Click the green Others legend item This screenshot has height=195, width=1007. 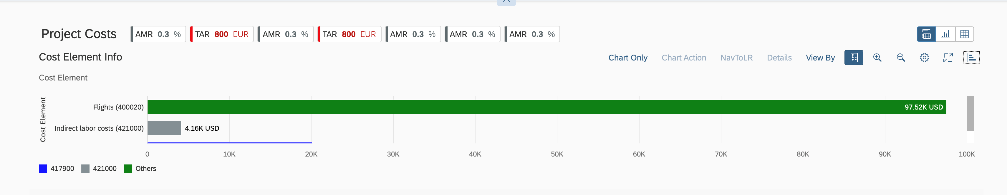coord(140,169)
